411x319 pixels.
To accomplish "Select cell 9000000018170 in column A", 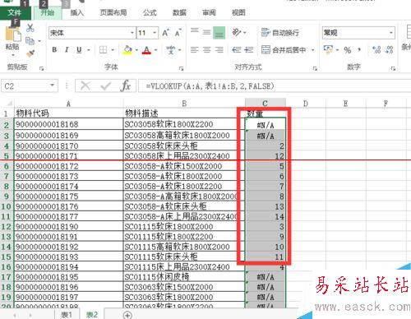I will click(x=68, y=146).
